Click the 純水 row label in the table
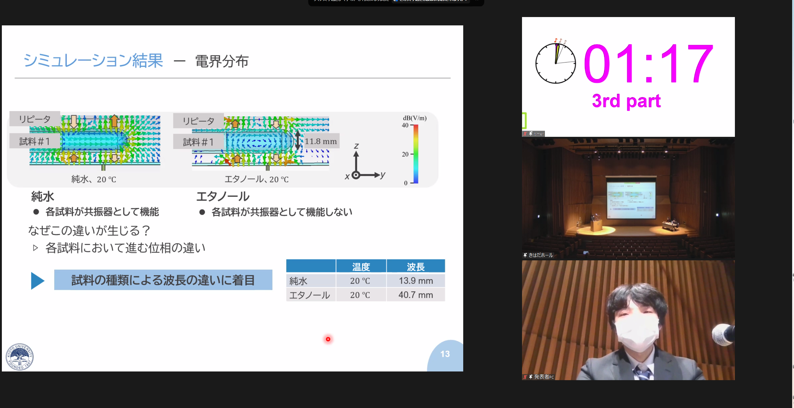Image resolution: width=794 pixels, height=408 pixels. [311, 281]
